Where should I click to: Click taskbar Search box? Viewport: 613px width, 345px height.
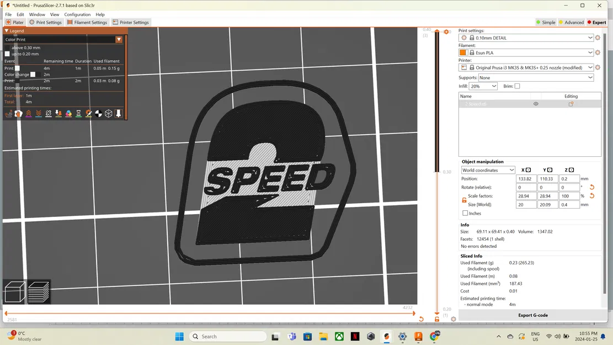pos(228,336)
